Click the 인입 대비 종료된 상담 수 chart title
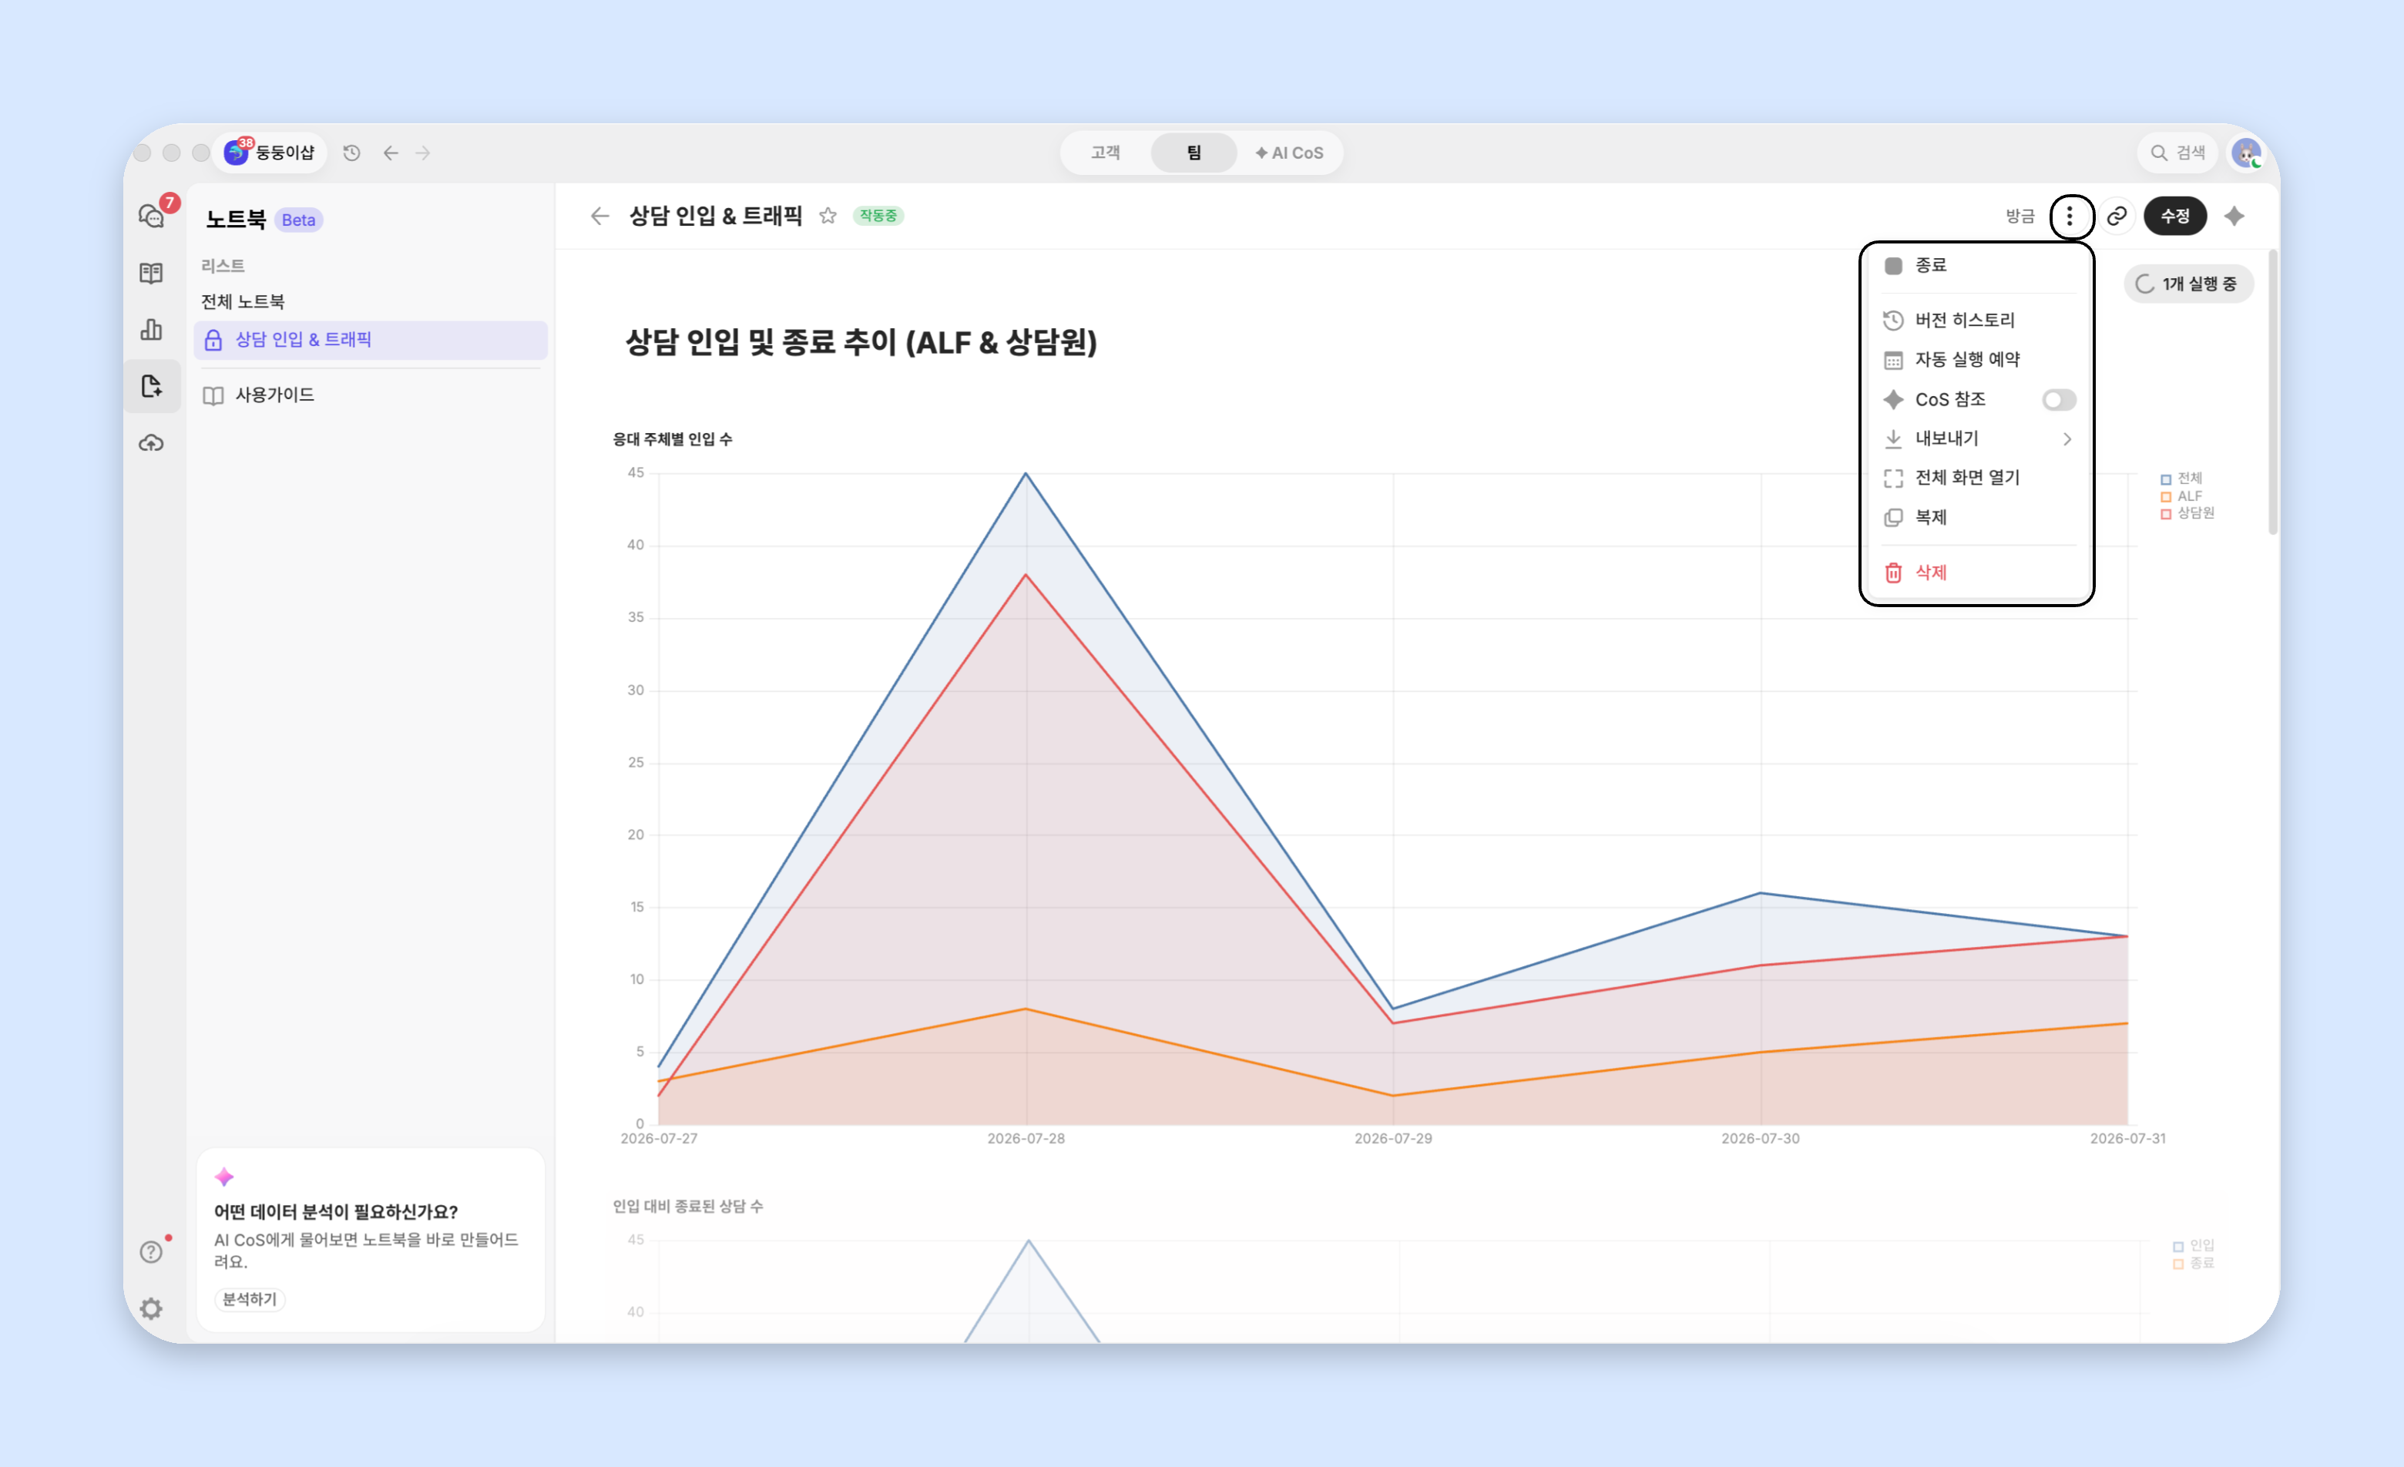 [688, 1207]
